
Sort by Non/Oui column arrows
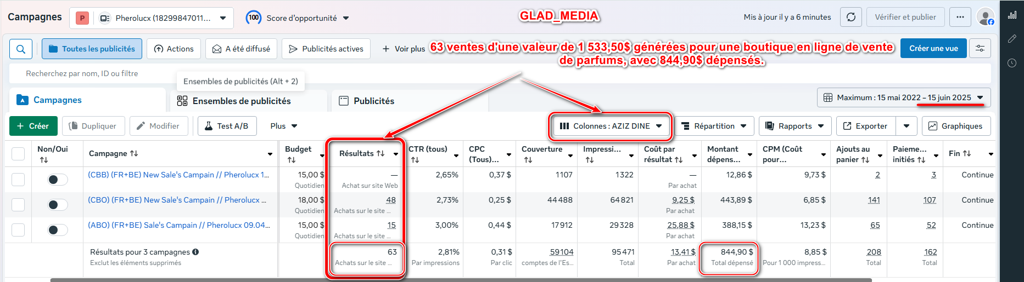(44, 160)
